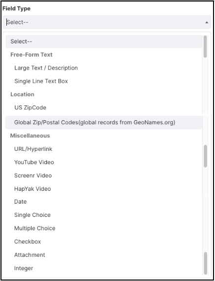Select YouTube Video option

[104, 162]
